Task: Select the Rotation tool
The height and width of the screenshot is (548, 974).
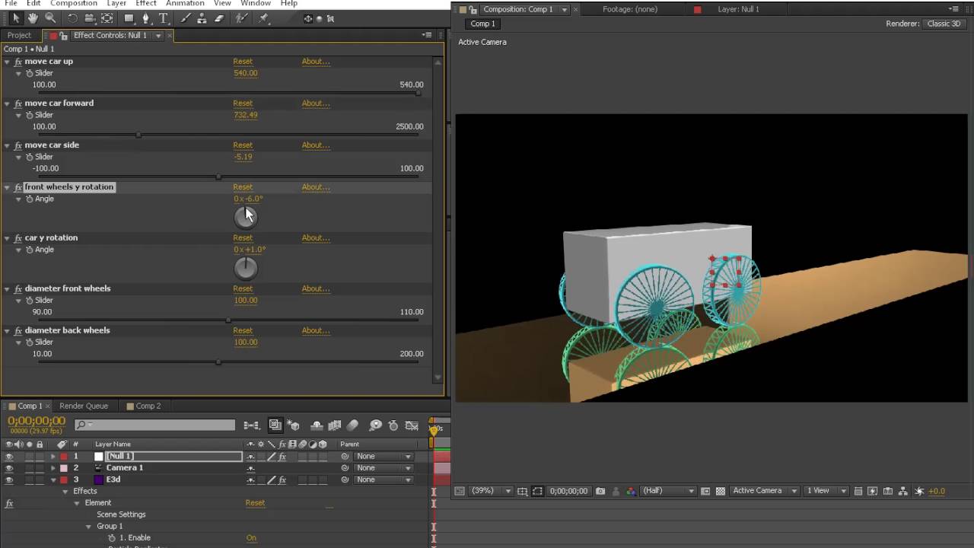Action: (72, 18)
